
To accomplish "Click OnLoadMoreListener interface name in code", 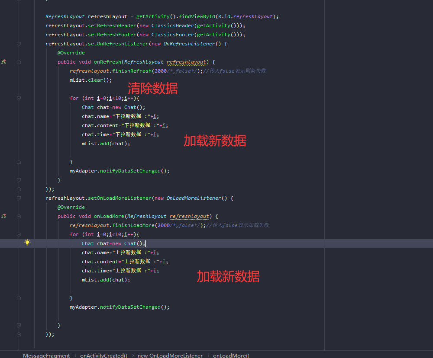I will [x=194, y=198].
